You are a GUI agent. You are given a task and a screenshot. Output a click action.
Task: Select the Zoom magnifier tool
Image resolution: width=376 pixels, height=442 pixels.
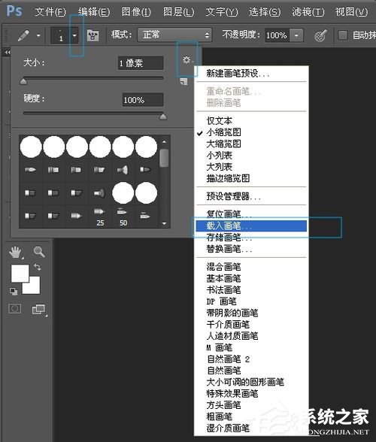pos(39,251)
